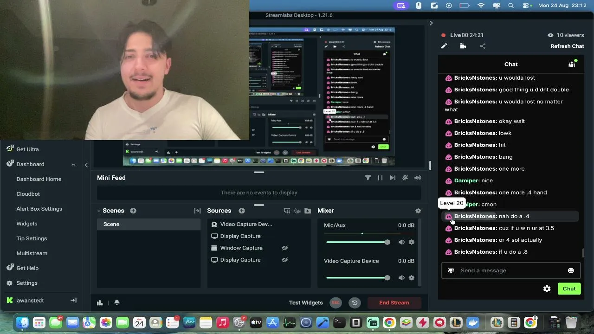This screenshot has width=594, height=334.
Task: Open the scene transitions icon
Action: 197,211
